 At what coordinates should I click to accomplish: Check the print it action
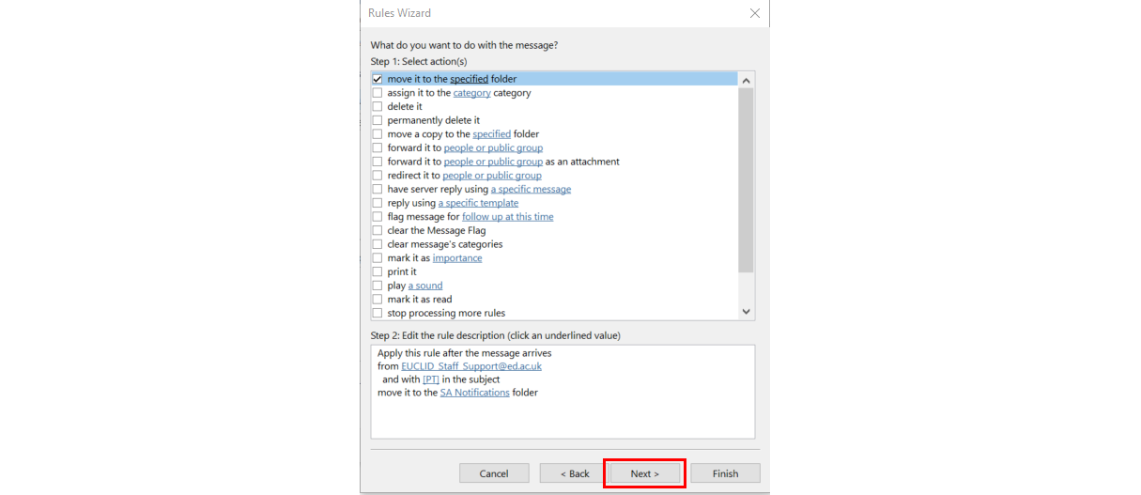click(378, 272)
